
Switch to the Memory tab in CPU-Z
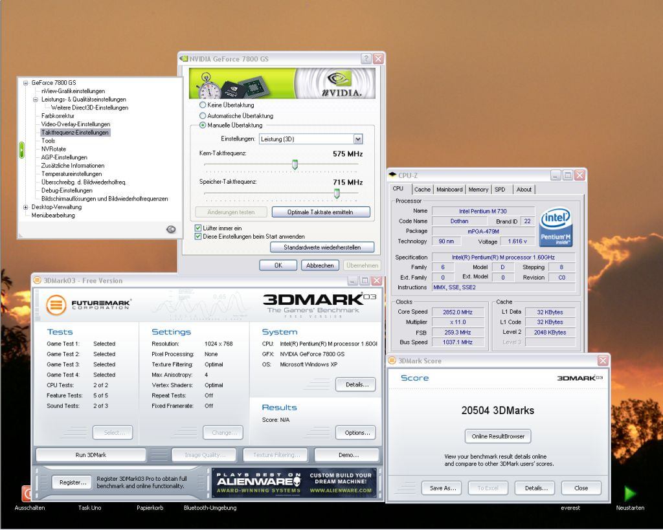478,190
